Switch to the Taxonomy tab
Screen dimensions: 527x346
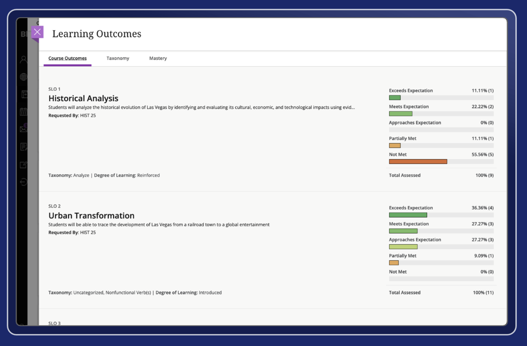click(x=118, y=58)
